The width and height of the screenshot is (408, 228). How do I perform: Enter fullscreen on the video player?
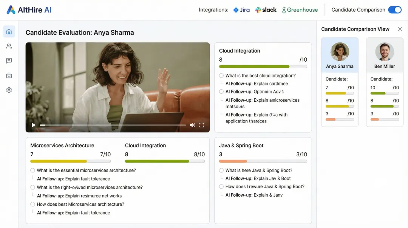[x=202, y=125]
